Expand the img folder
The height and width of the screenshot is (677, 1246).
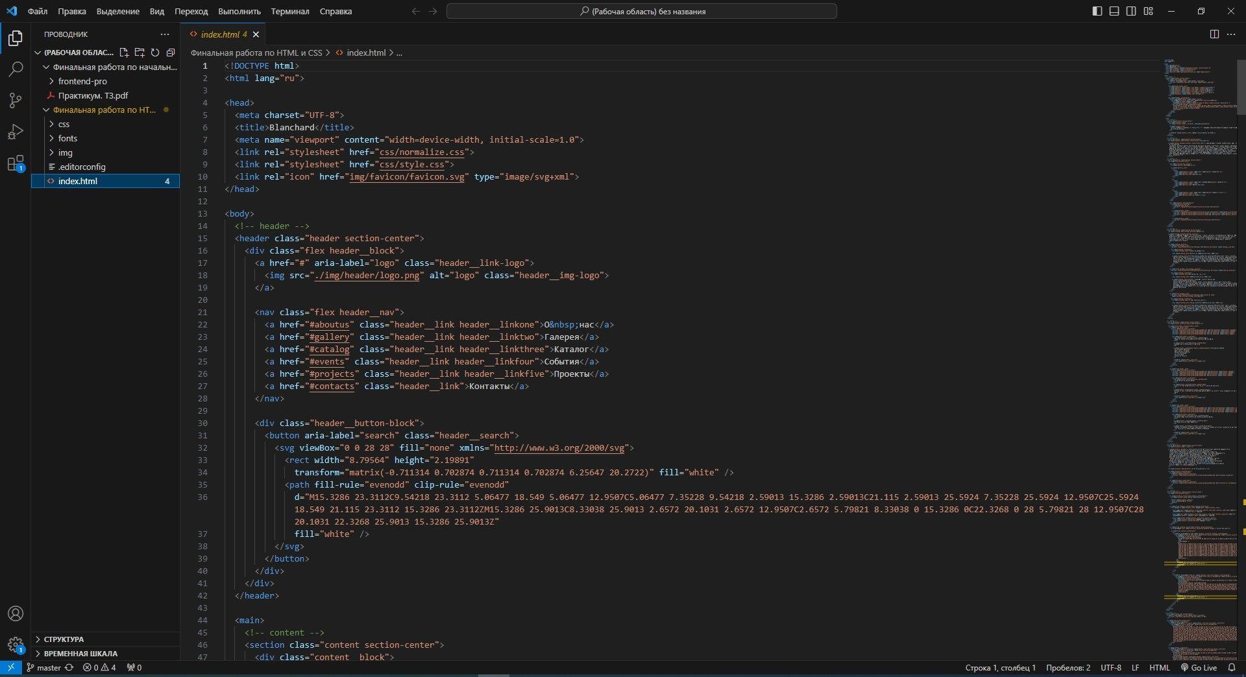pyautogui.click(x=105, y=152)
